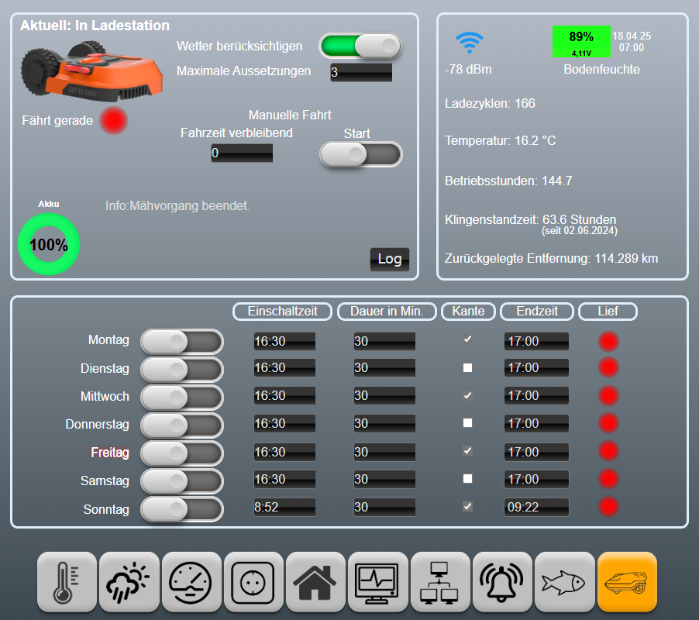Click red 'Lief' indicator for Mittwoch
This screenshot has height=620, width=699.
pyautogui.click(x=608, y=396)
